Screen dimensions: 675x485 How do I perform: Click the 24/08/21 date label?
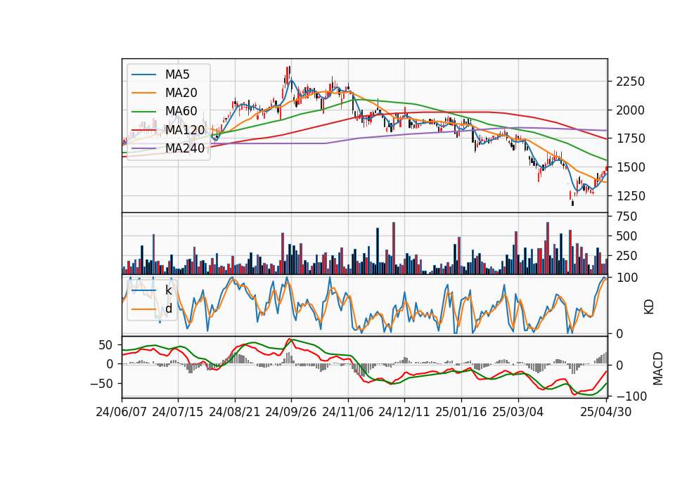click(235, 413)
